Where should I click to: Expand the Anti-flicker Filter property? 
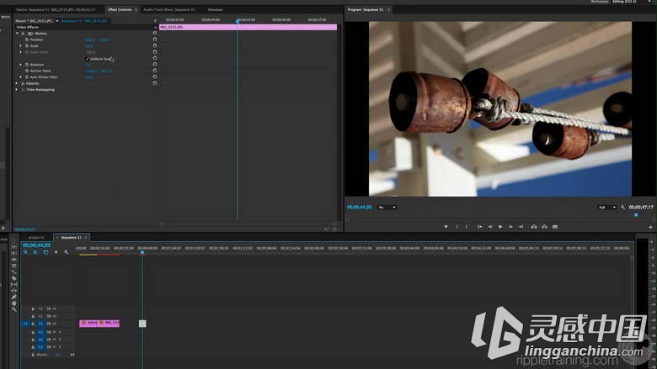point(20,77)
